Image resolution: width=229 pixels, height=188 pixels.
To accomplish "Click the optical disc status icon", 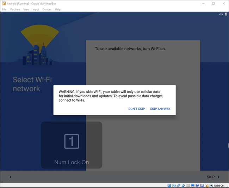I will pyautogui.click(x=174, y=186).
